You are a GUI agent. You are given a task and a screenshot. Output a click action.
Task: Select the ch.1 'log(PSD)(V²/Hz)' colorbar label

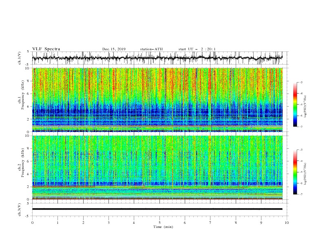tap(305, 107)
